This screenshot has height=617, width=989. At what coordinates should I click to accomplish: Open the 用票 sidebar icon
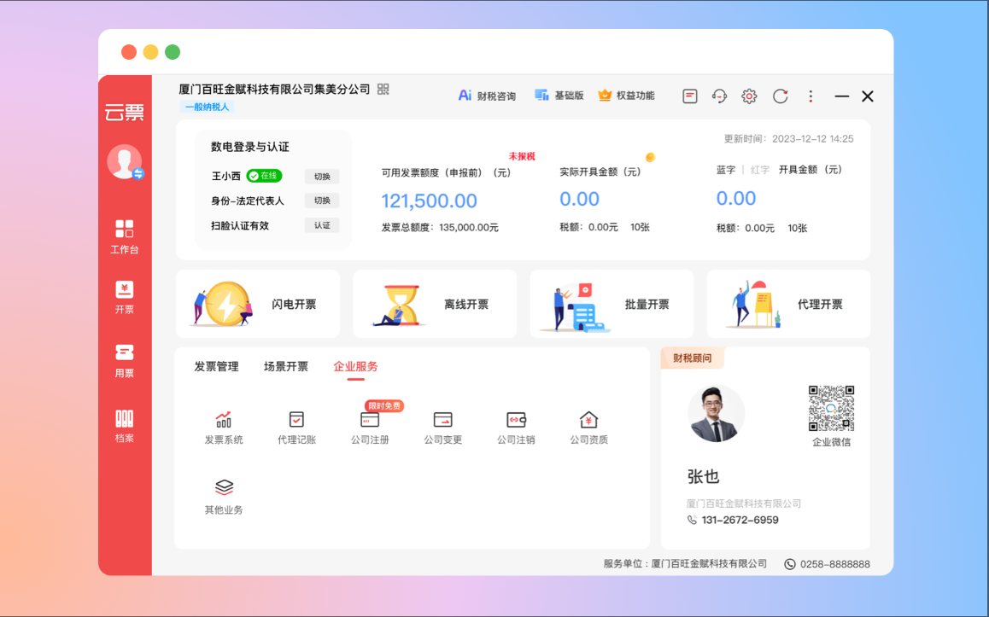[125, 360]
